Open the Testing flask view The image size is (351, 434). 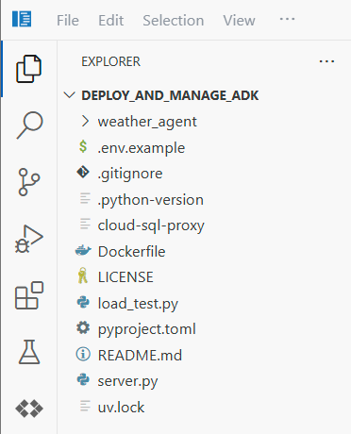(x=29, y=352)
